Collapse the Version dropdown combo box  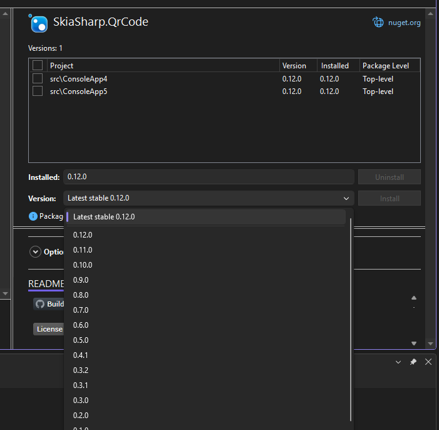(x=209, y=198)
